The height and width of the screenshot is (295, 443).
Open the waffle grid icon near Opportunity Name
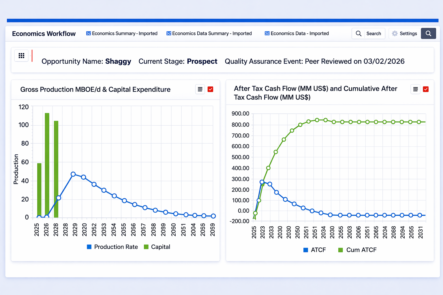(21, 56)
